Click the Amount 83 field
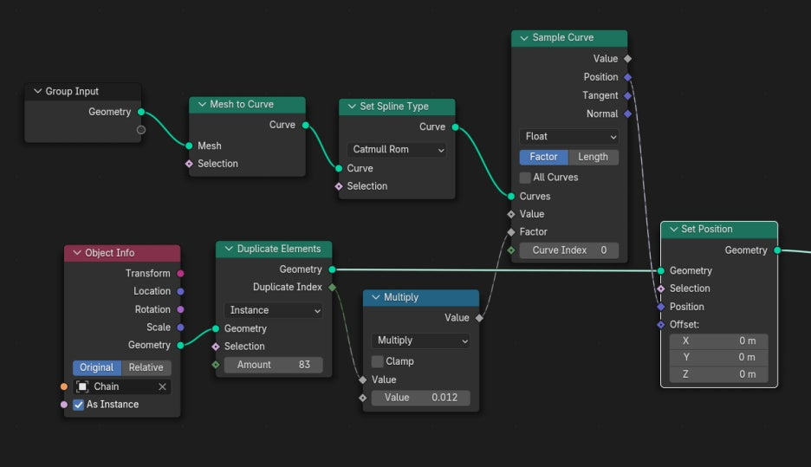 [274, 365]
